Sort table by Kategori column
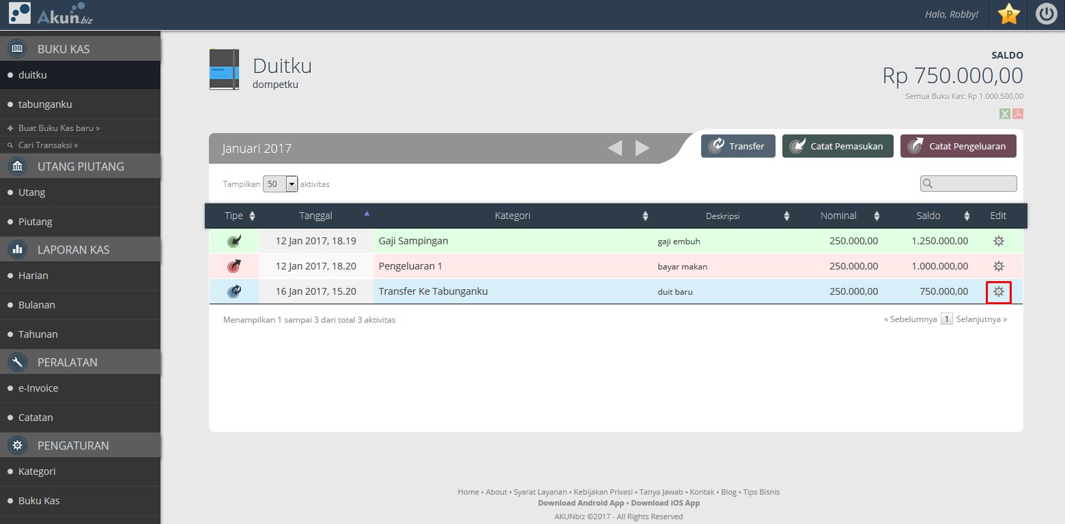The image size is (1065, 524). pyautogui.click(x=513, y=216)
